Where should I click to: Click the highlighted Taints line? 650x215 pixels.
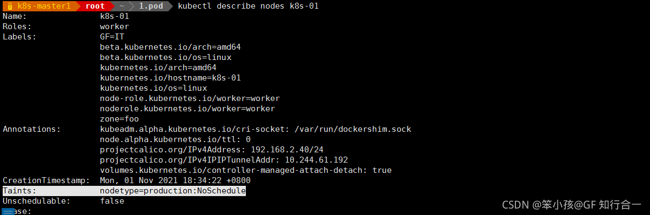(124, 191)
